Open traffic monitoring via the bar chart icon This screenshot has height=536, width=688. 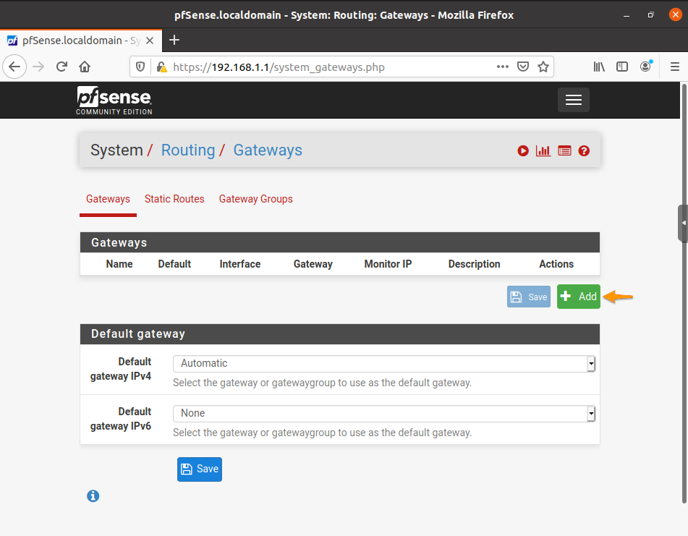(543, 150)
